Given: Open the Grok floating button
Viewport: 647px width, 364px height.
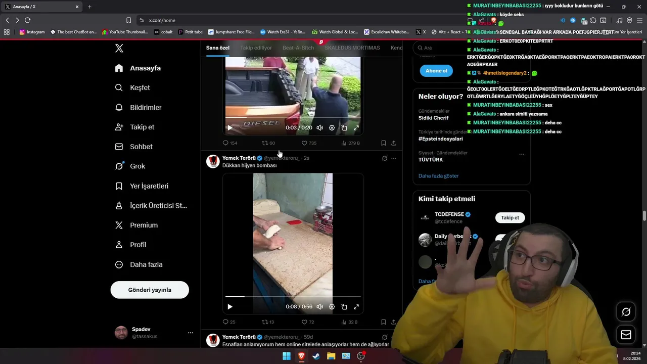Looking at the screenshot, I should point(626,312).
